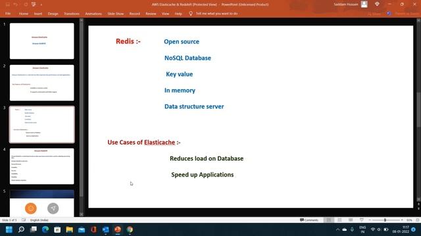Click the accessibility/spell check icon in status bar
The image size is (421, 236).
click(24, 220)
